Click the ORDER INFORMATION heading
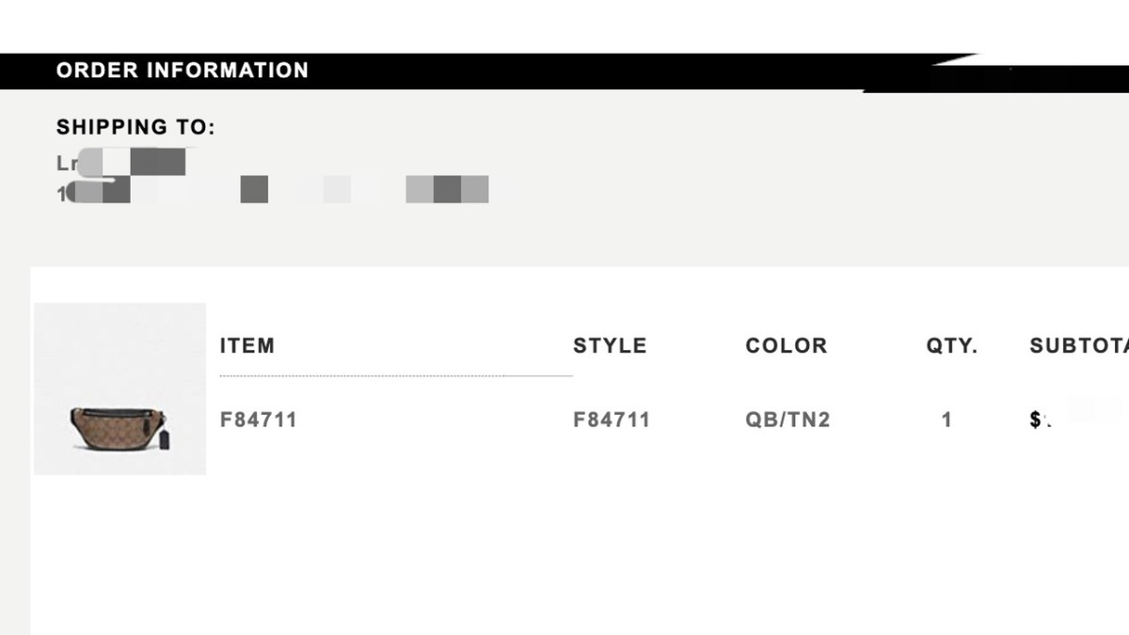Image resolution: width=1129 pixels, height=635 pixels. (x=182, y=71)
